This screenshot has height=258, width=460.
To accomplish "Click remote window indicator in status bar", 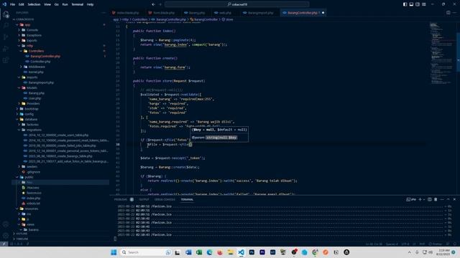I will pos(4,244).
